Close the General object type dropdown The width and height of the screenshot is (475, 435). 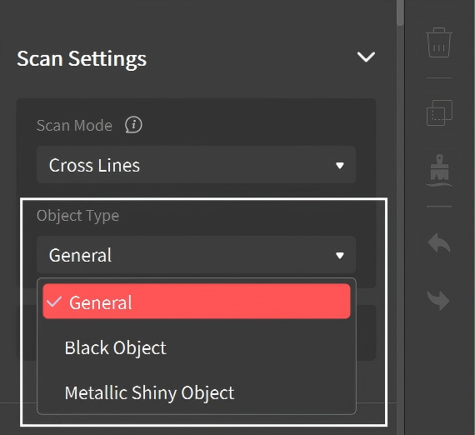pos(197,255)
